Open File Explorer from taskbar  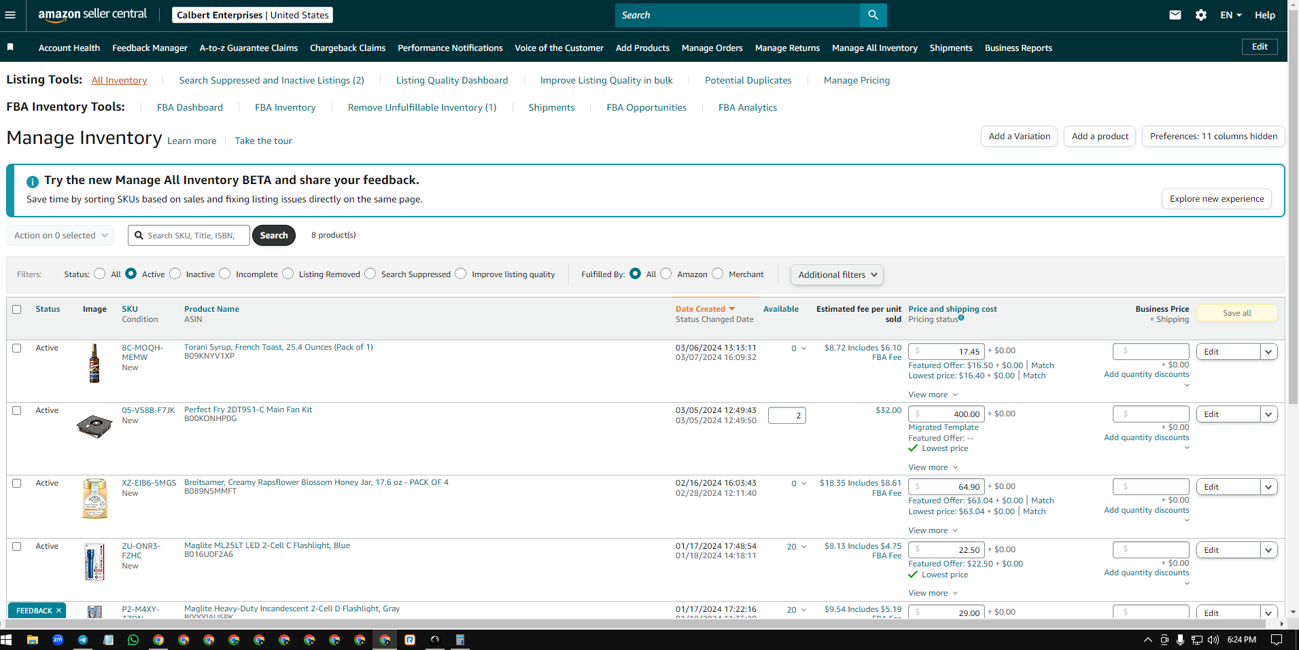pos(32,640)
